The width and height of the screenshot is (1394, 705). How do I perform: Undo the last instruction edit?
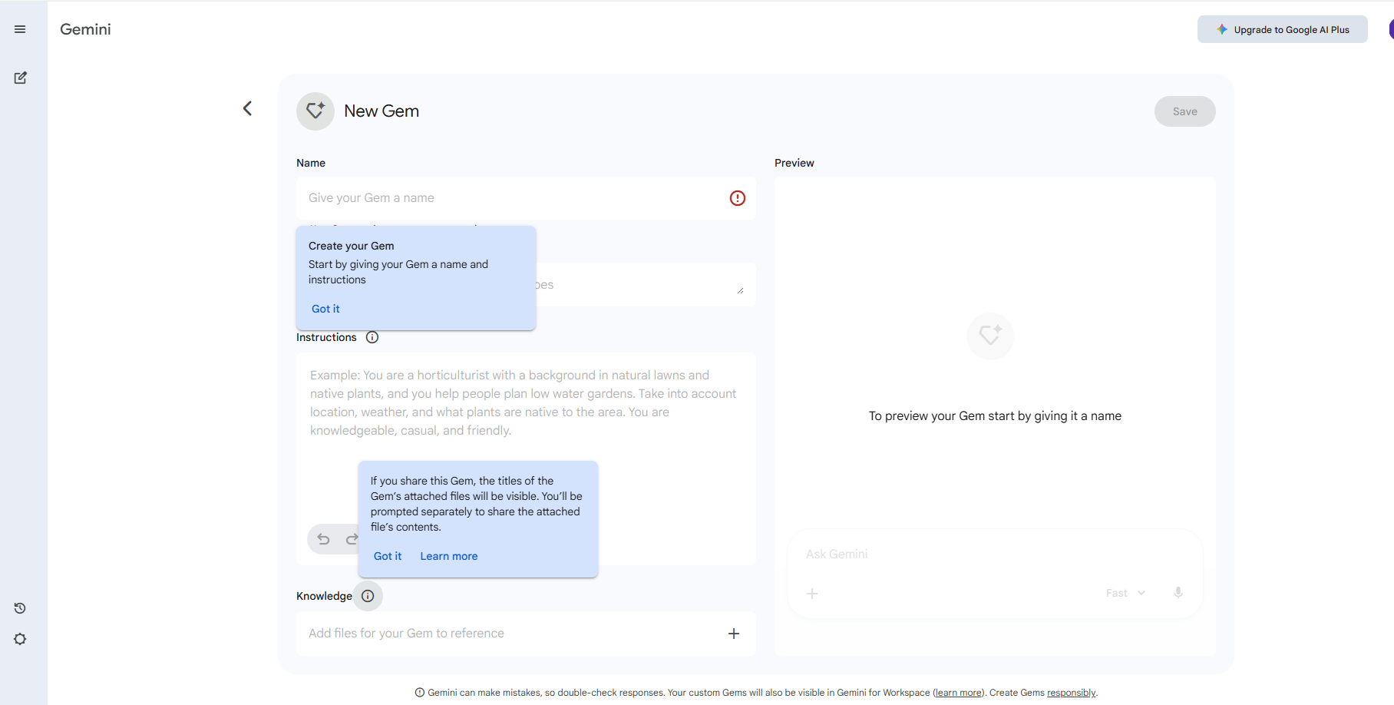(x=324, y=539)
